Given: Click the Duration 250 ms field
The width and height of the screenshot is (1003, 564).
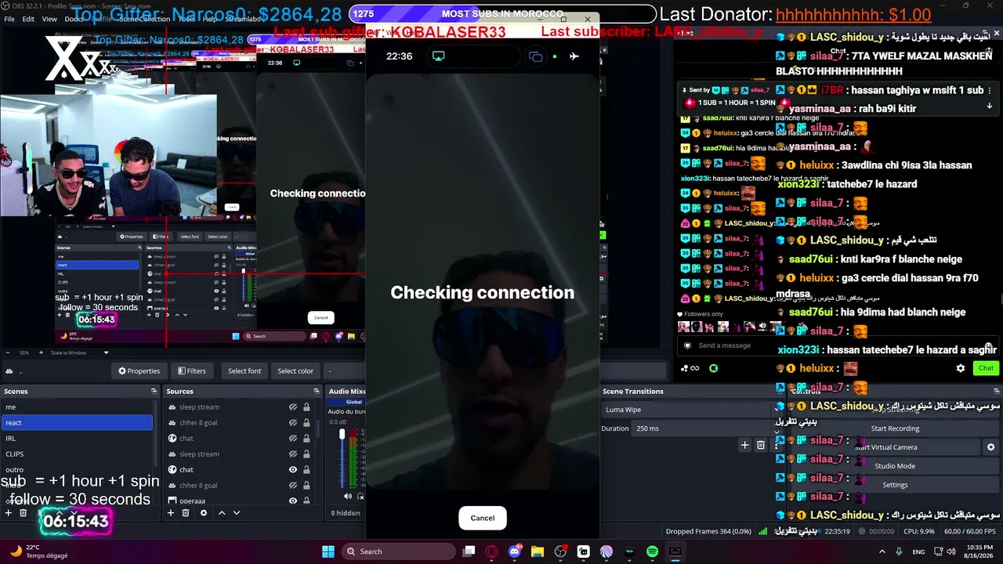Looking at the screenshot, I should click(x=702, y=428).
